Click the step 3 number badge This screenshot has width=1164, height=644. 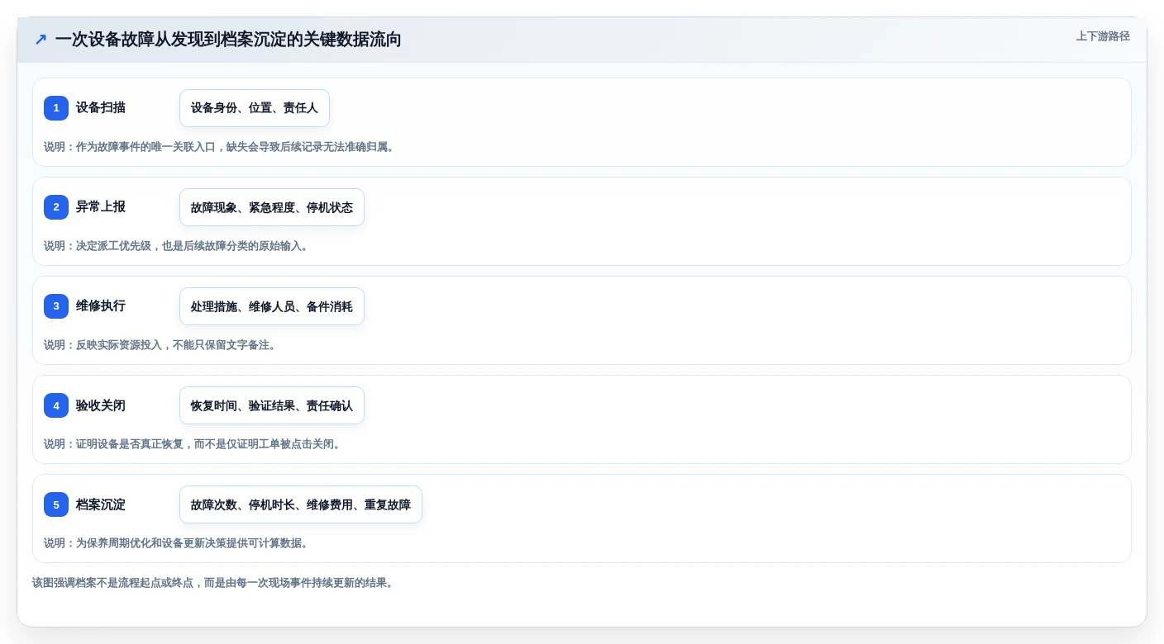[x=56, y=306]
